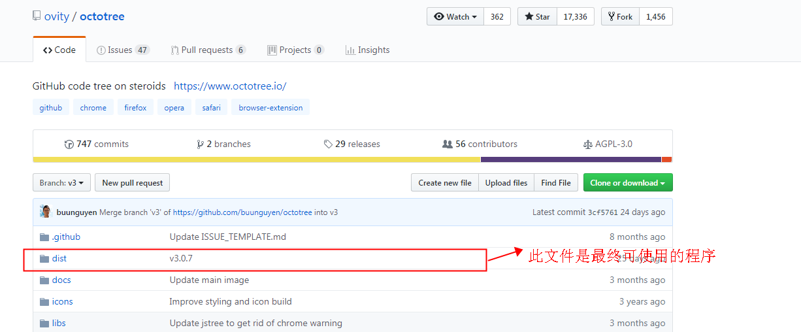This screenshot has height=332, width=801.
Task: Open the .github folder
Action: [x=66, y=237]
